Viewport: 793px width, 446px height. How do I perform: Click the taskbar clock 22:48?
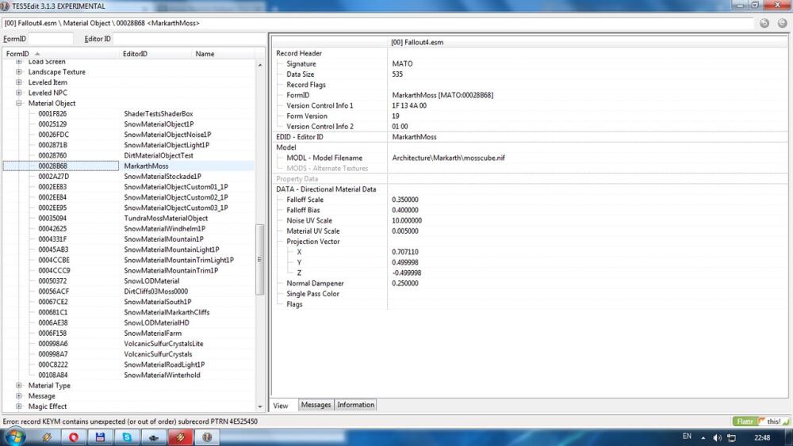762,437
